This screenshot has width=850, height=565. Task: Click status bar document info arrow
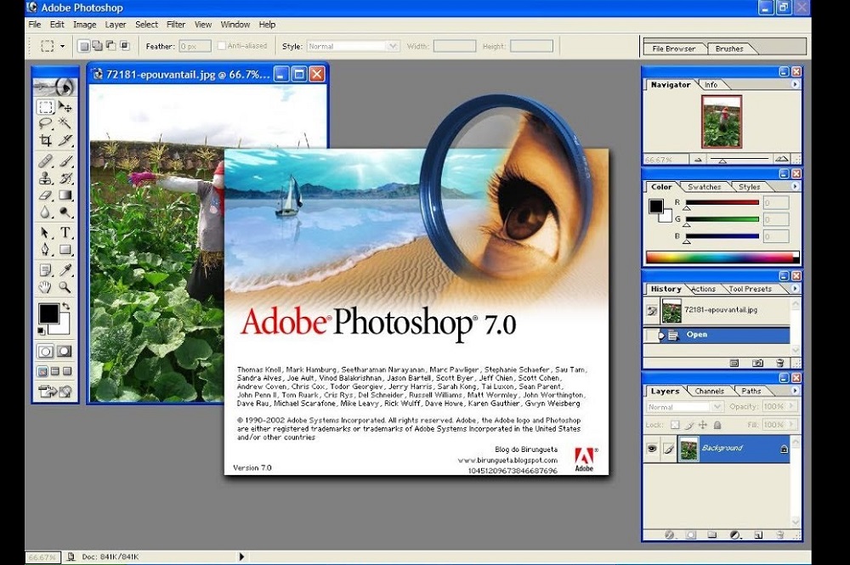[x=241, y=557]
